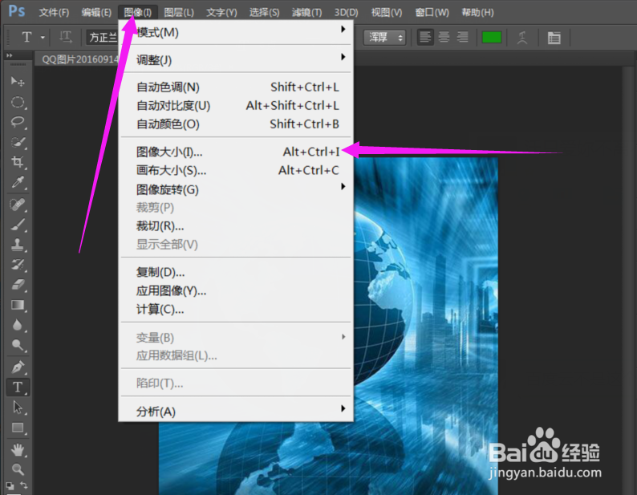Select the History Brush tool
637x495 pixels.
click(18, 265)
